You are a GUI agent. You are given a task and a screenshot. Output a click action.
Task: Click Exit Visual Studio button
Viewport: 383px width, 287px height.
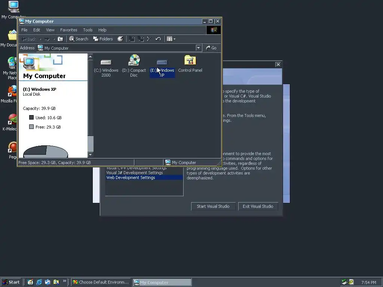258,206
